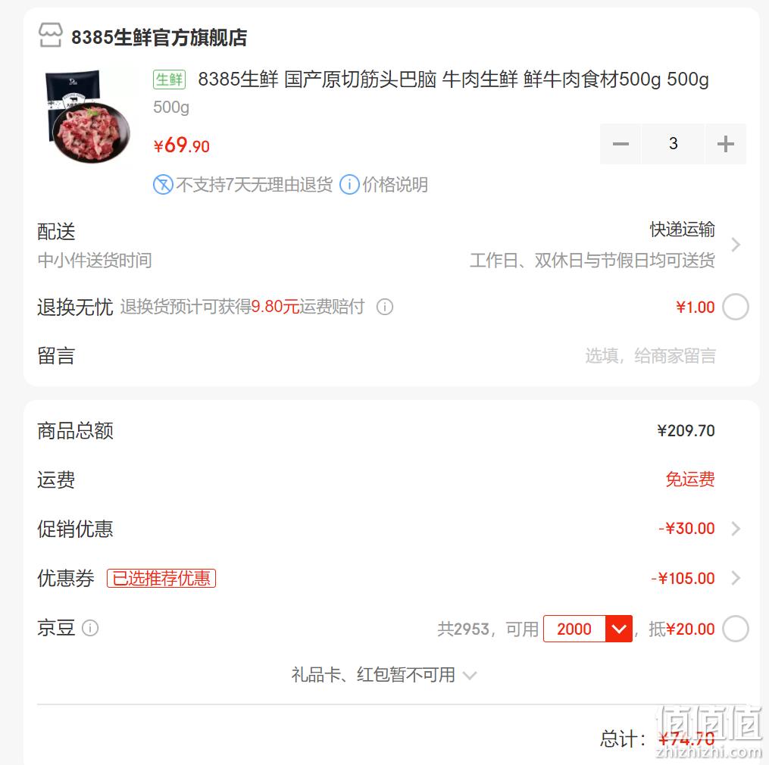Open the 京豆 amount dropdown showing 2000
The height and width of the screenshot is (765, 769).
pos(587,629)
